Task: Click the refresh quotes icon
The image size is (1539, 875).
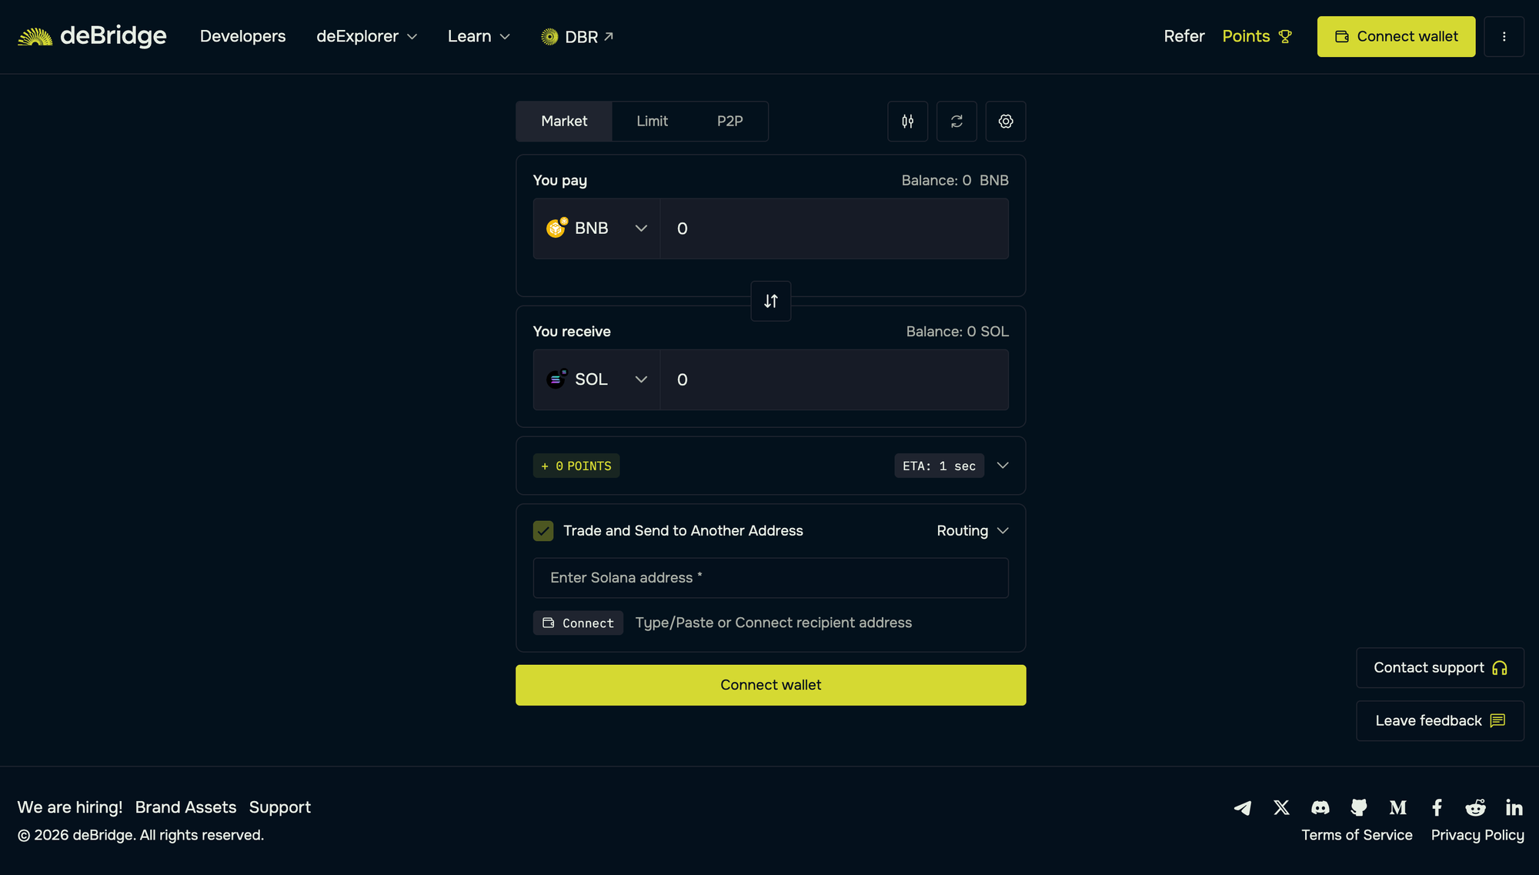Action: click(x=956, y=121)
